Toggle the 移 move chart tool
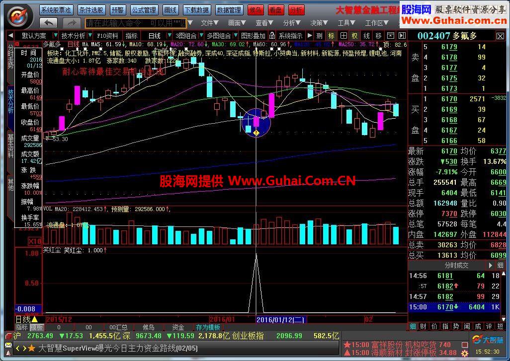The height and width of the screenshot is (361, 510). (378, 36)
